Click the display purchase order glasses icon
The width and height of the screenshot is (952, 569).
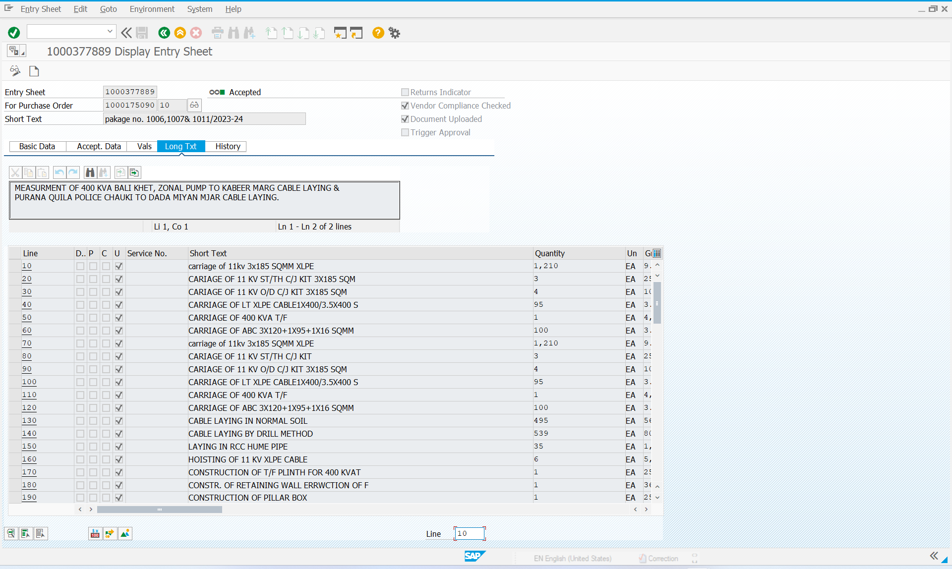(x=194, y=105)
